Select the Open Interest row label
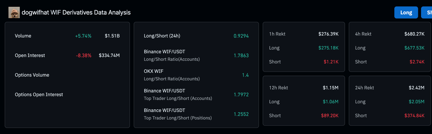The width and height of the screenshot is (432, 134). click(30, 56)
